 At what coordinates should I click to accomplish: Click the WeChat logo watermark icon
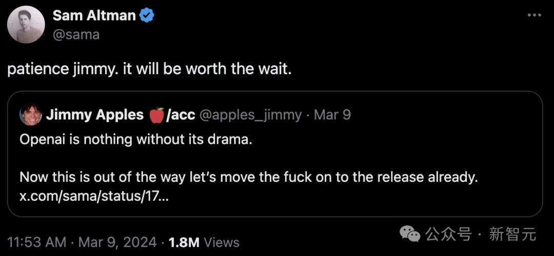coord(410,234)
